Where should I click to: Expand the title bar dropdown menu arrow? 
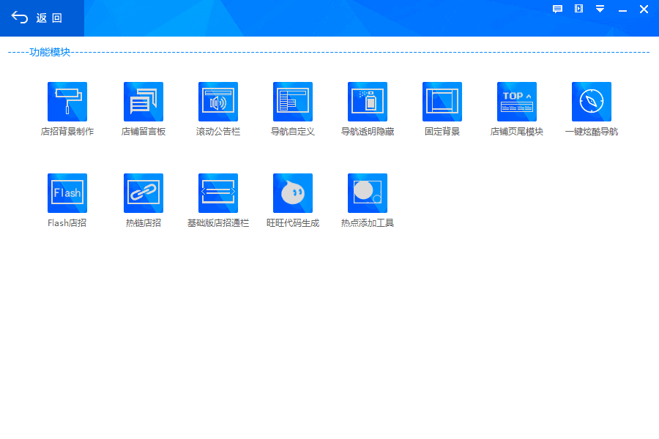600,9
